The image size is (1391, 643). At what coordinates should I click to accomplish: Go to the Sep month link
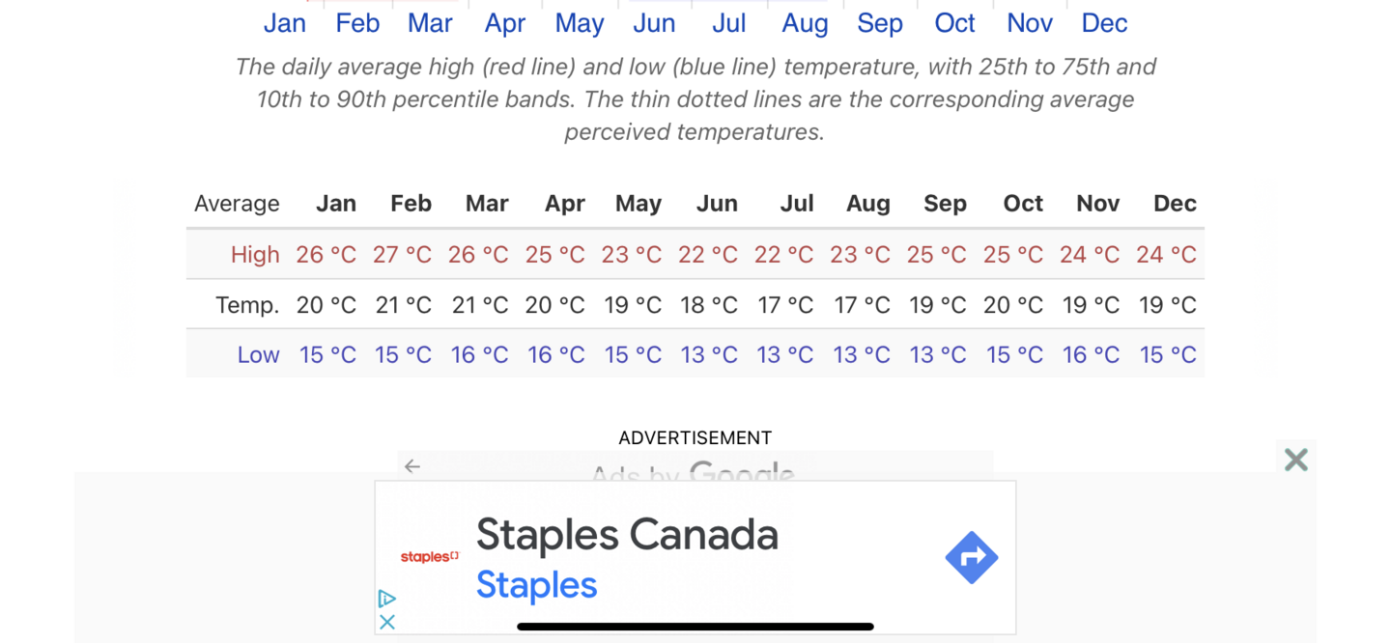pos(880,23)
